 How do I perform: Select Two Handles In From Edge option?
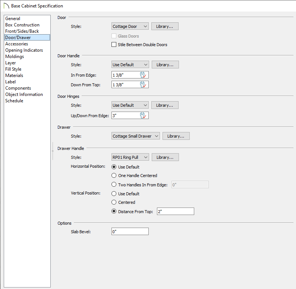pos(114,184)
